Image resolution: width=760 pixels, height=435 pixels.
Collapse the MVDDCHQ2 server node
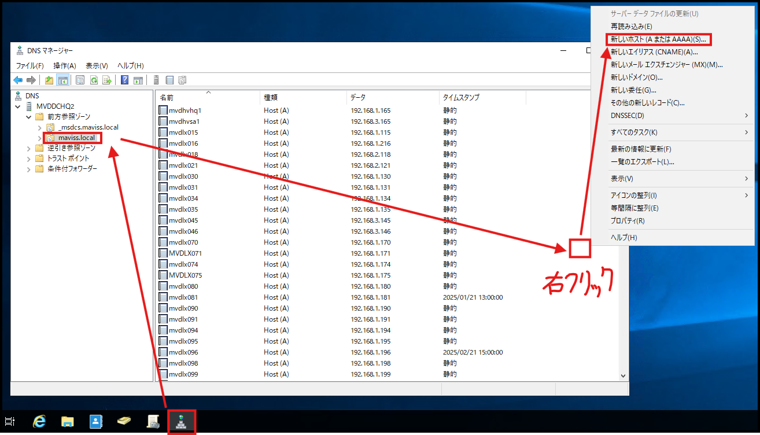(x=18, y=106)
